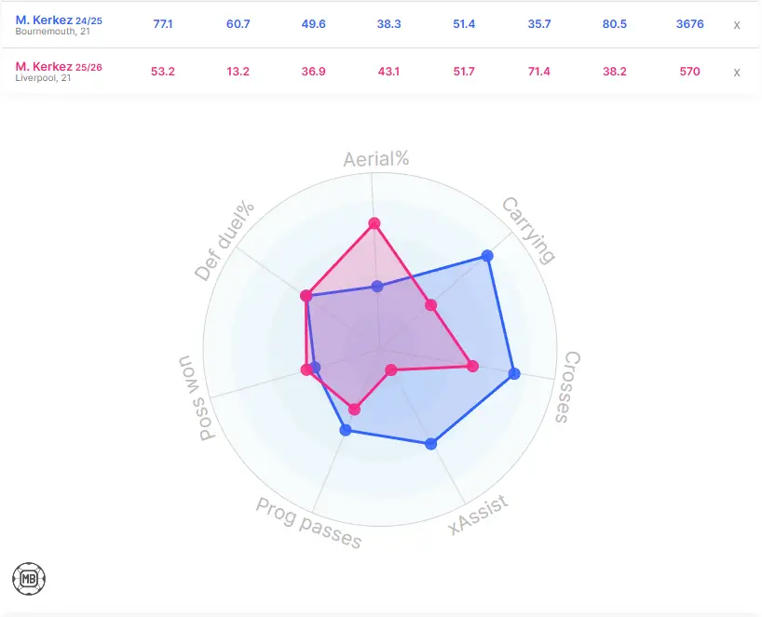This screenshot has height=617, width=762.
Task: Click the xAssist axis label
Action: [478, 515]
